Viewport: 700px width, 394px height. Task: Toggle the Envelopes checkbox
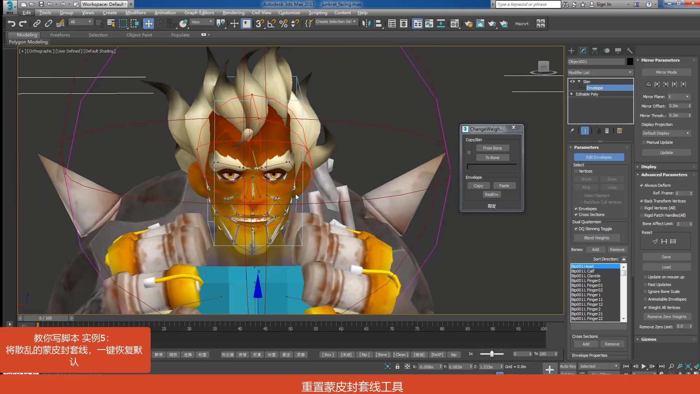[576, 209]
